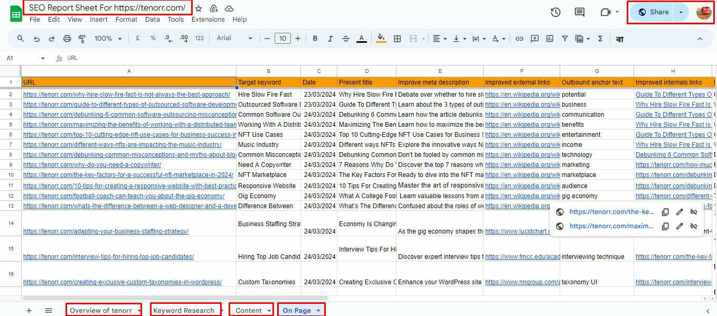The height and width of the screenshot is (316, 717).
Task: Open the Functions (Σ) menu
Action: pos(600,39)
